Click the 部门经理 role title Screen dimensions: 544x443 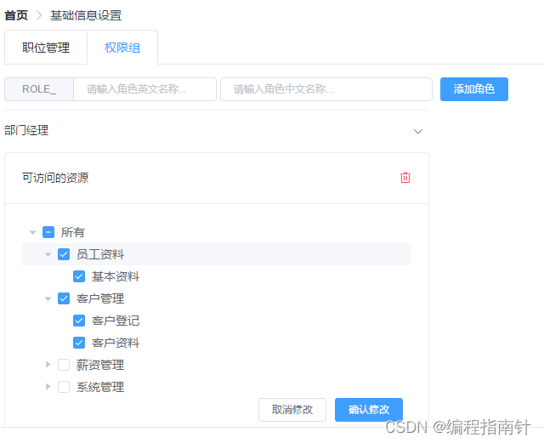[26, 131]
